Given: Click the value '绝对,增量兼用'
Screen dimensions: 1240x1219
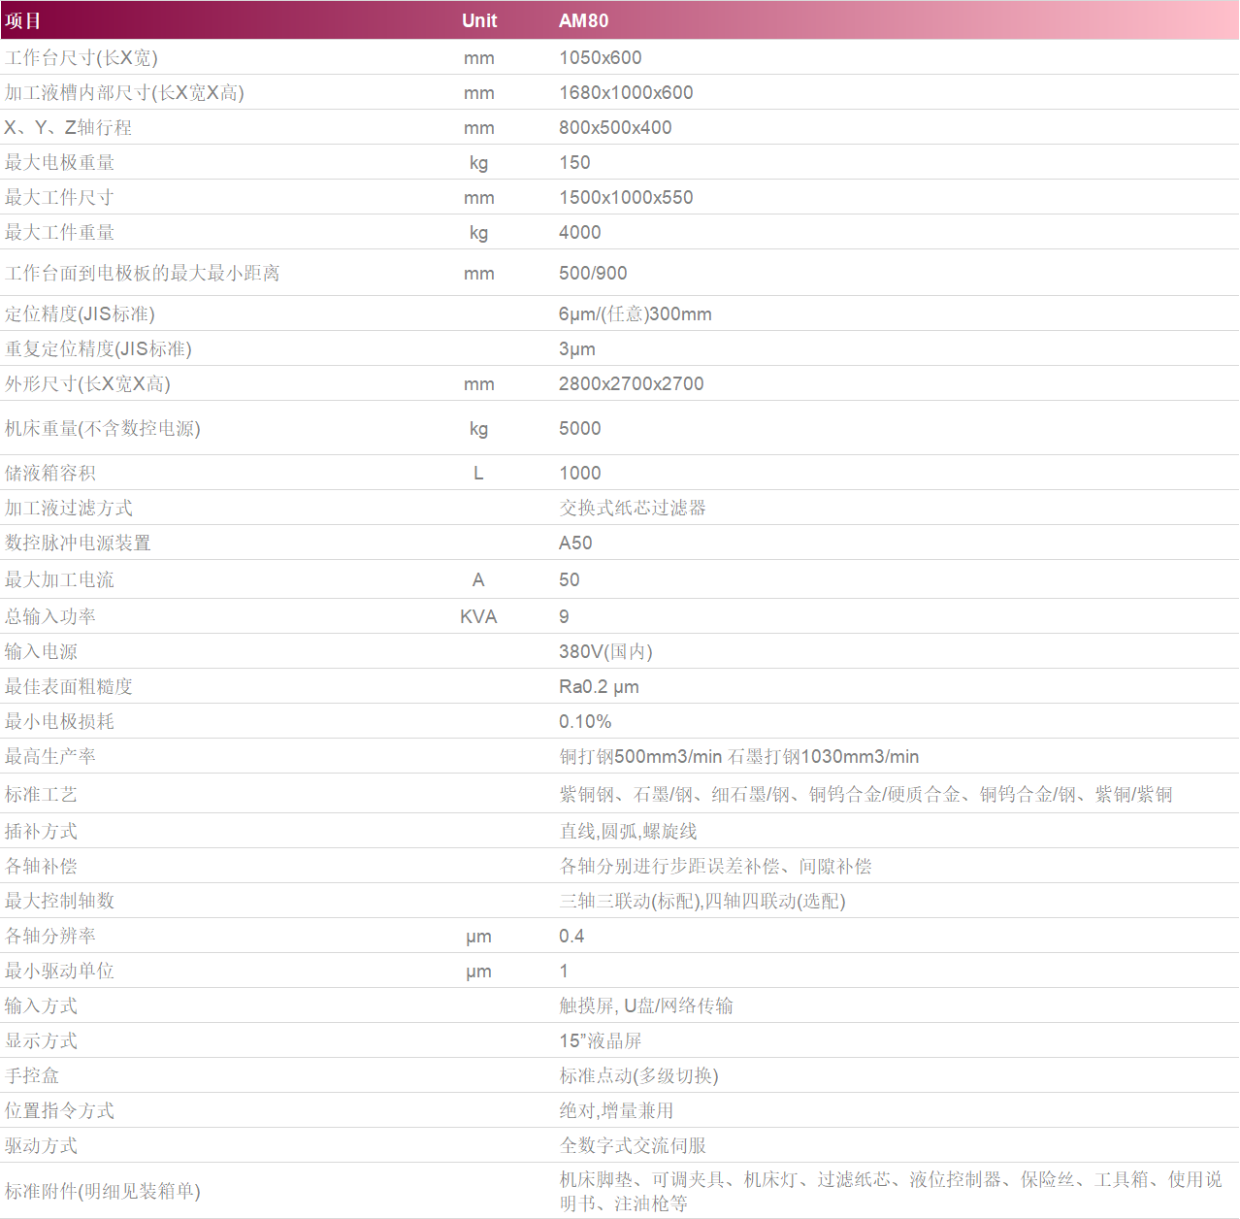Looking at the screenshot, I should click(616, 1110).
